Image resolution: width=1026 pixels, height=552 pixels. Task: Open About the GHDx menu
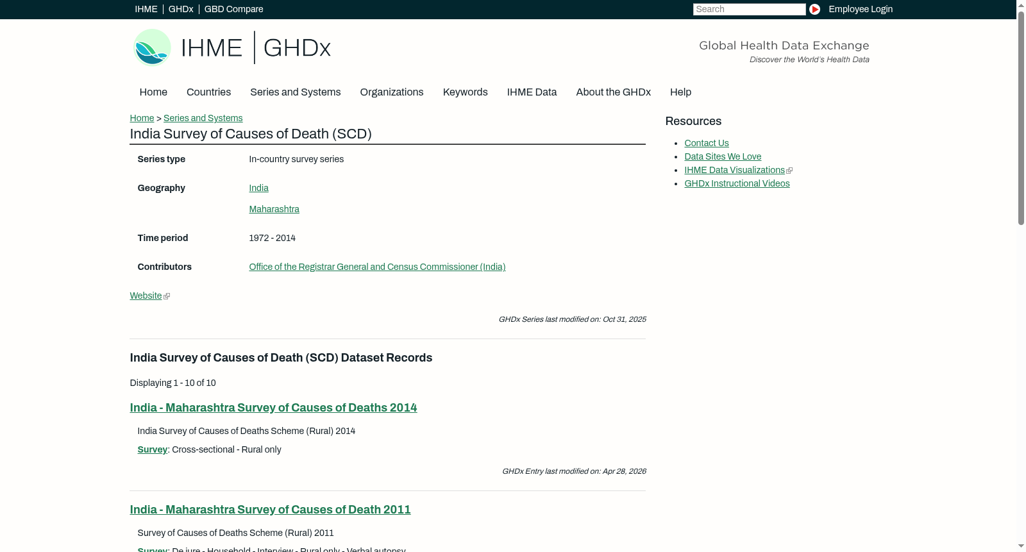[614, 92]
